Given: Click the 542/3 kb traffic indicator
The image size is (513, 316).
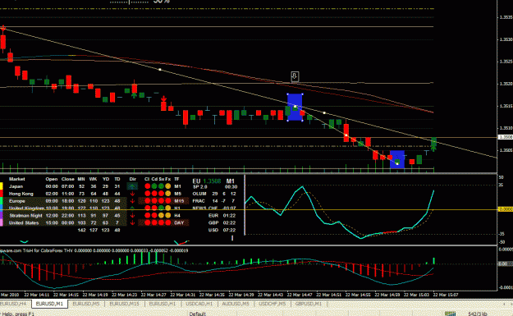Looking at the screenshot, I should pyautogui.click(x=478, y=314).
